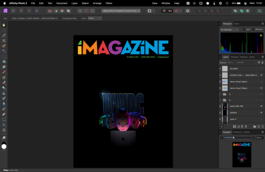The width and height of the screenshot is (265, 172).
Task: Switch to Liquify Persona
Action: 13,11
